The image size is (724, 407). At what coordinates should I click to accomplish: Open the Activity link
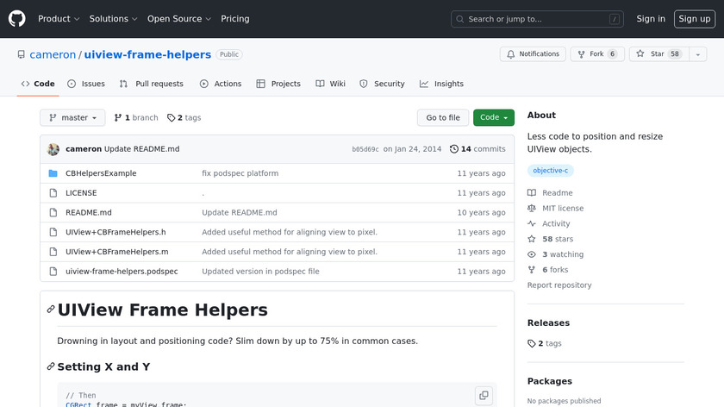(549, 223)
